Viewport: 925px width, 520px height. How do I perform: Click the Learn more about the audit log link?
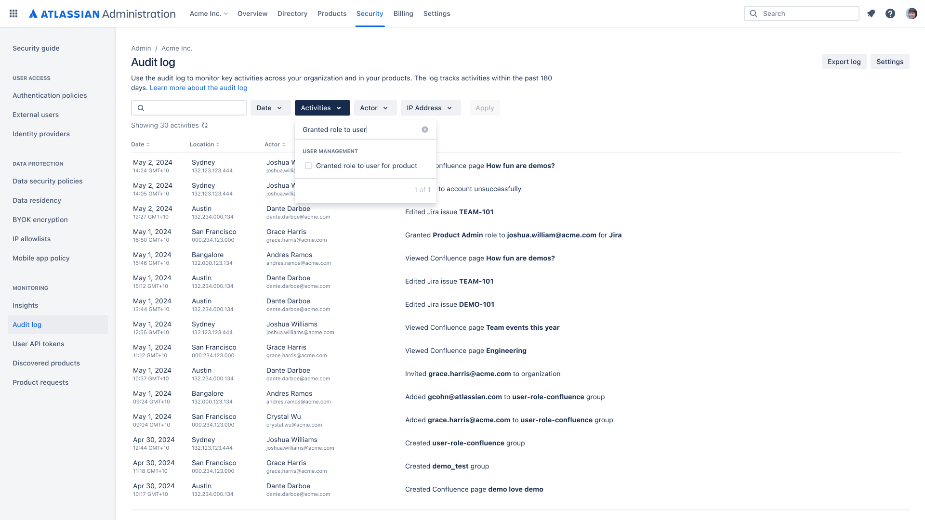tap(198, 88)
